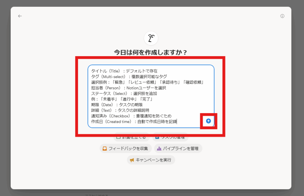
Task: Submit the prompt with blue up-arrow
Action: point(208,121)
